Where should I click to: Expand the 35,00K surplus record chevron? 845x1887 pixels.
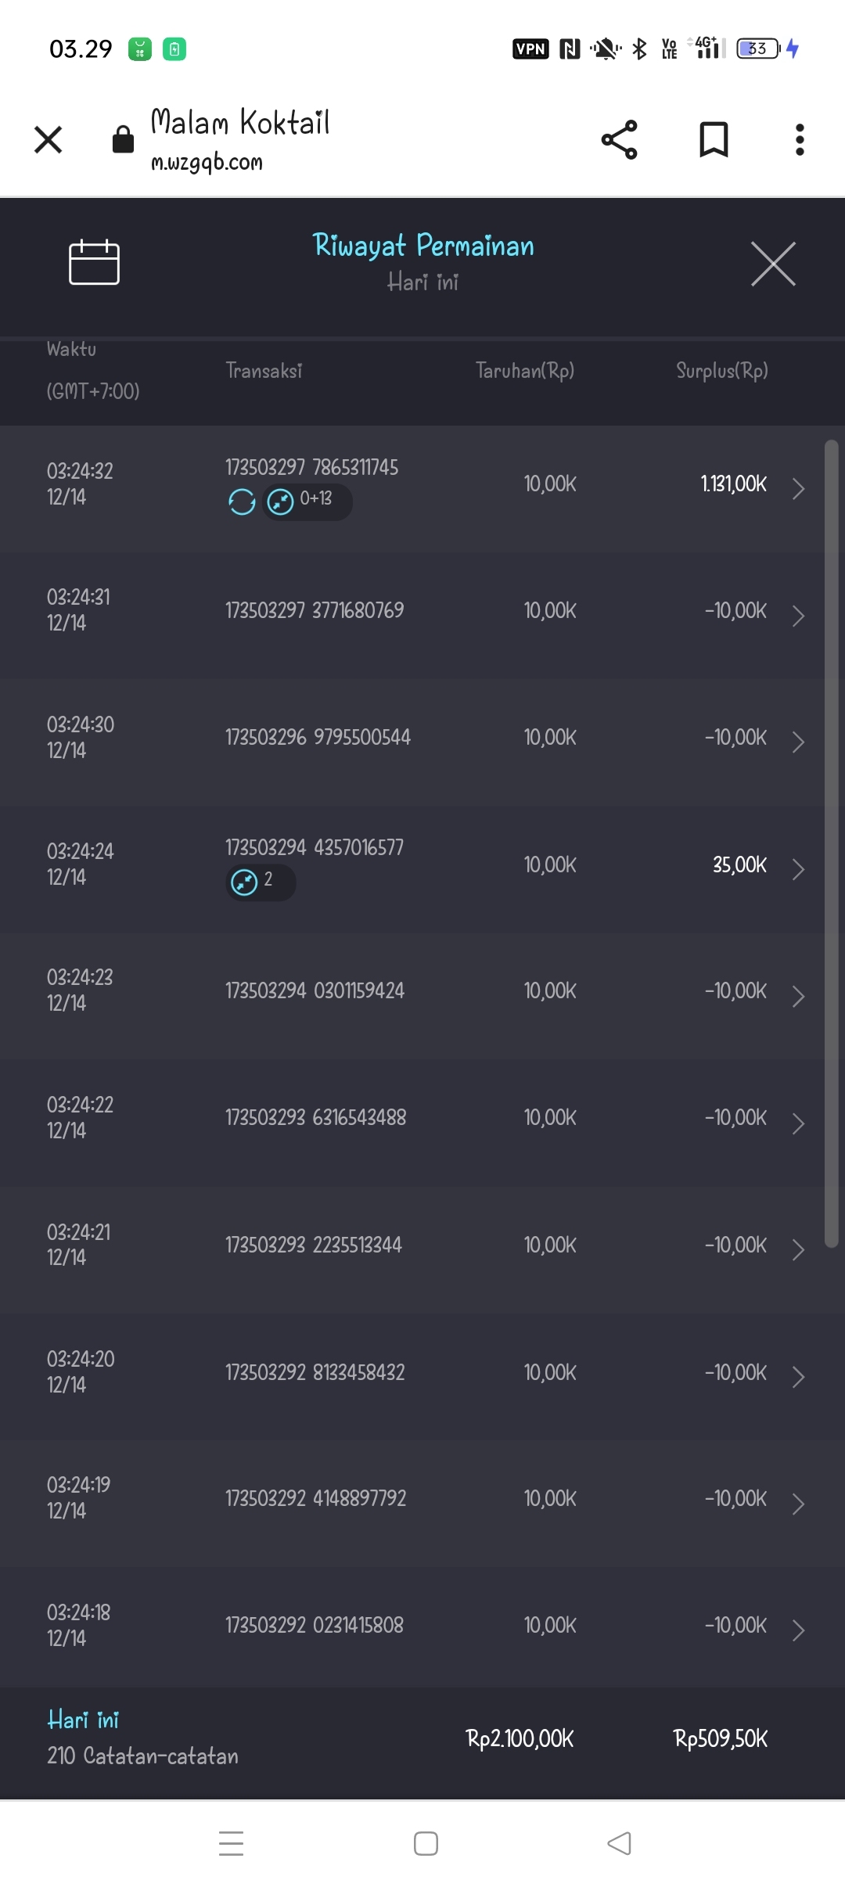pos(798,869)
